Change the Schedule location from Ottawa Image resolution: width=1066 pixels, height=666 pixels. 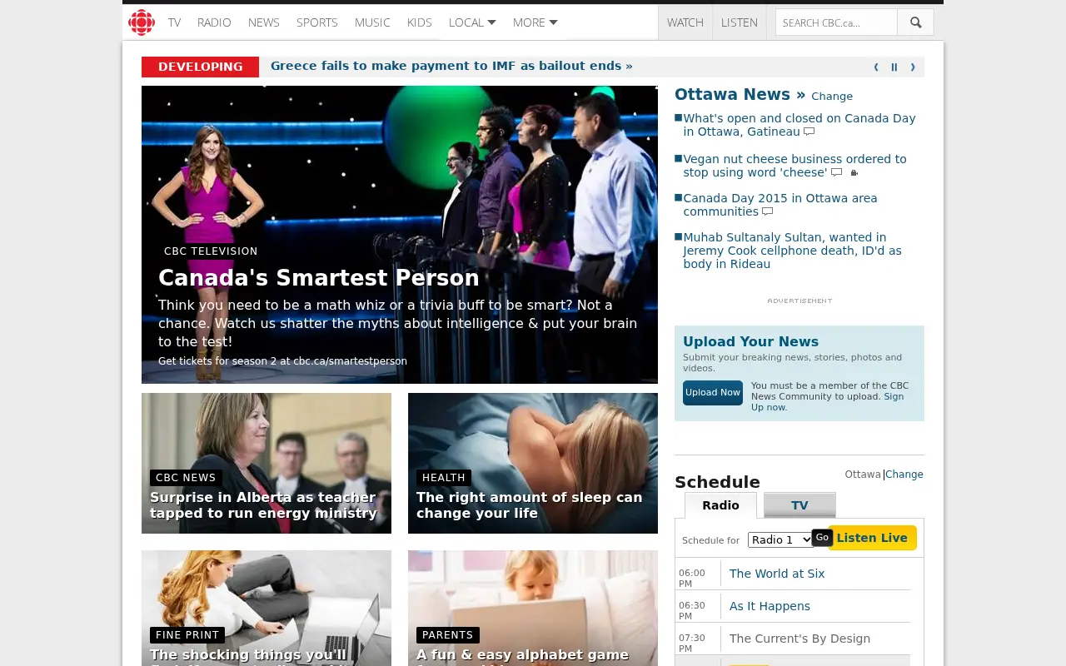(x=904, y=475)
